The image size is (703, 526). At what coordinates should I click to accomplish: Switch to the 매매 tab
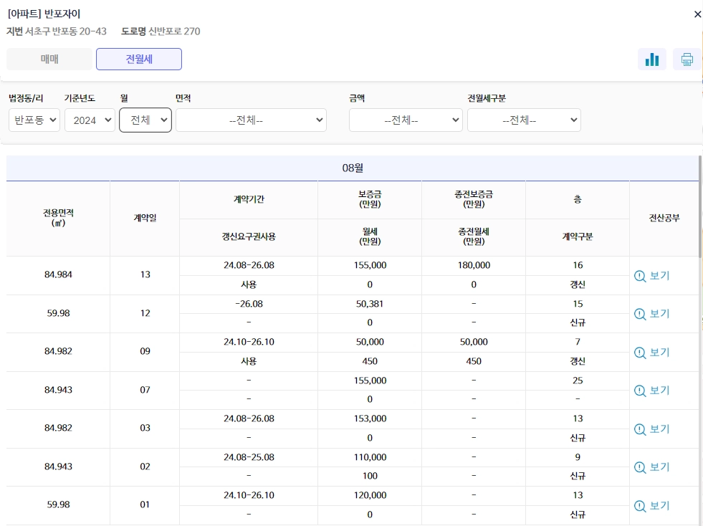tap(49, 59)
